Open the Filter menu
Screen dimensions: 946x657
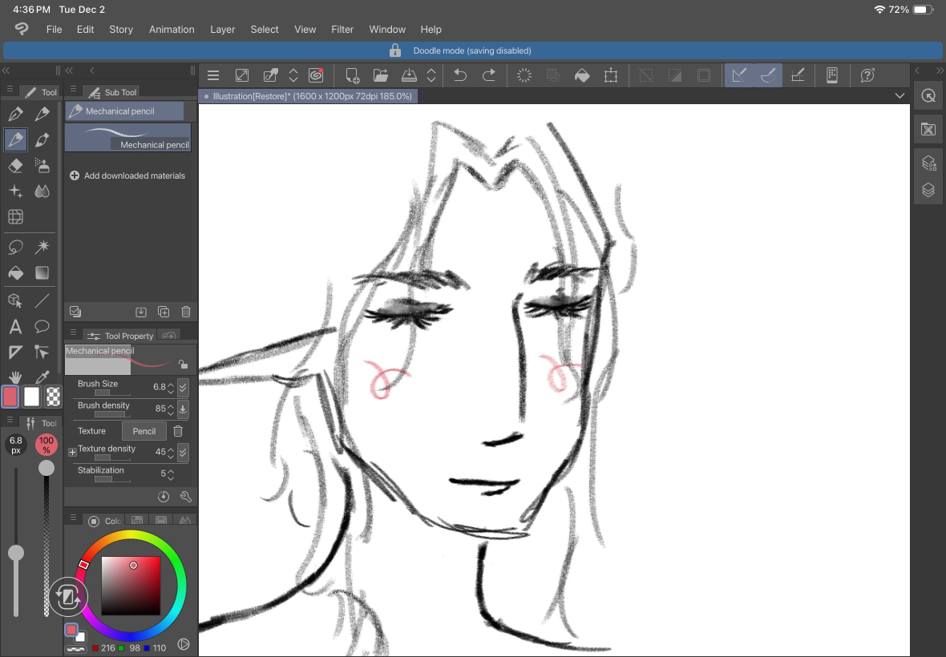click(342, 29)
